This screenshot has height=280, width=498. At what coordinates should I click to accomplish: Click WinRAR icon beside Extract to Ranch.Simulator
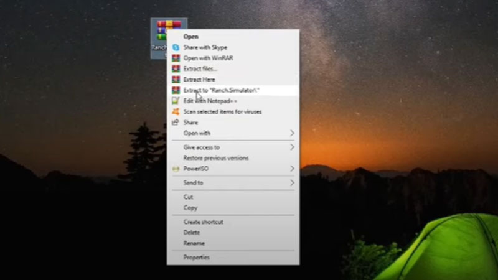[176, 90]
